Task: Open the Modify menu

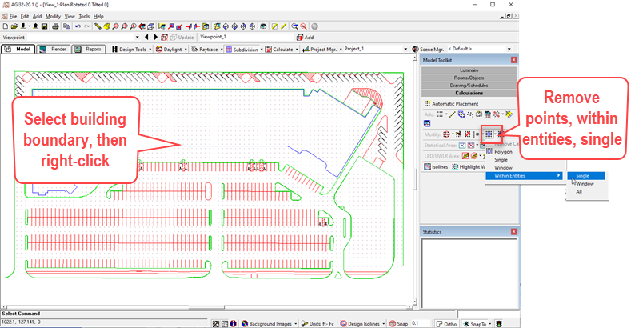Action: [x=53, y=16]
